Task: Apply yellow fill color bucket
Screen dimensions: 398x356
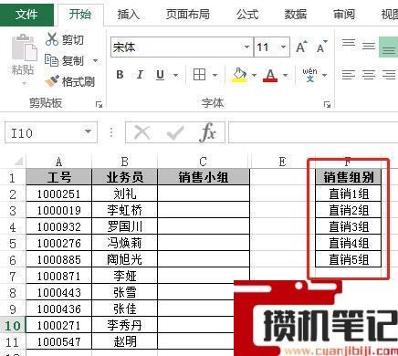Action: (239, 75)
